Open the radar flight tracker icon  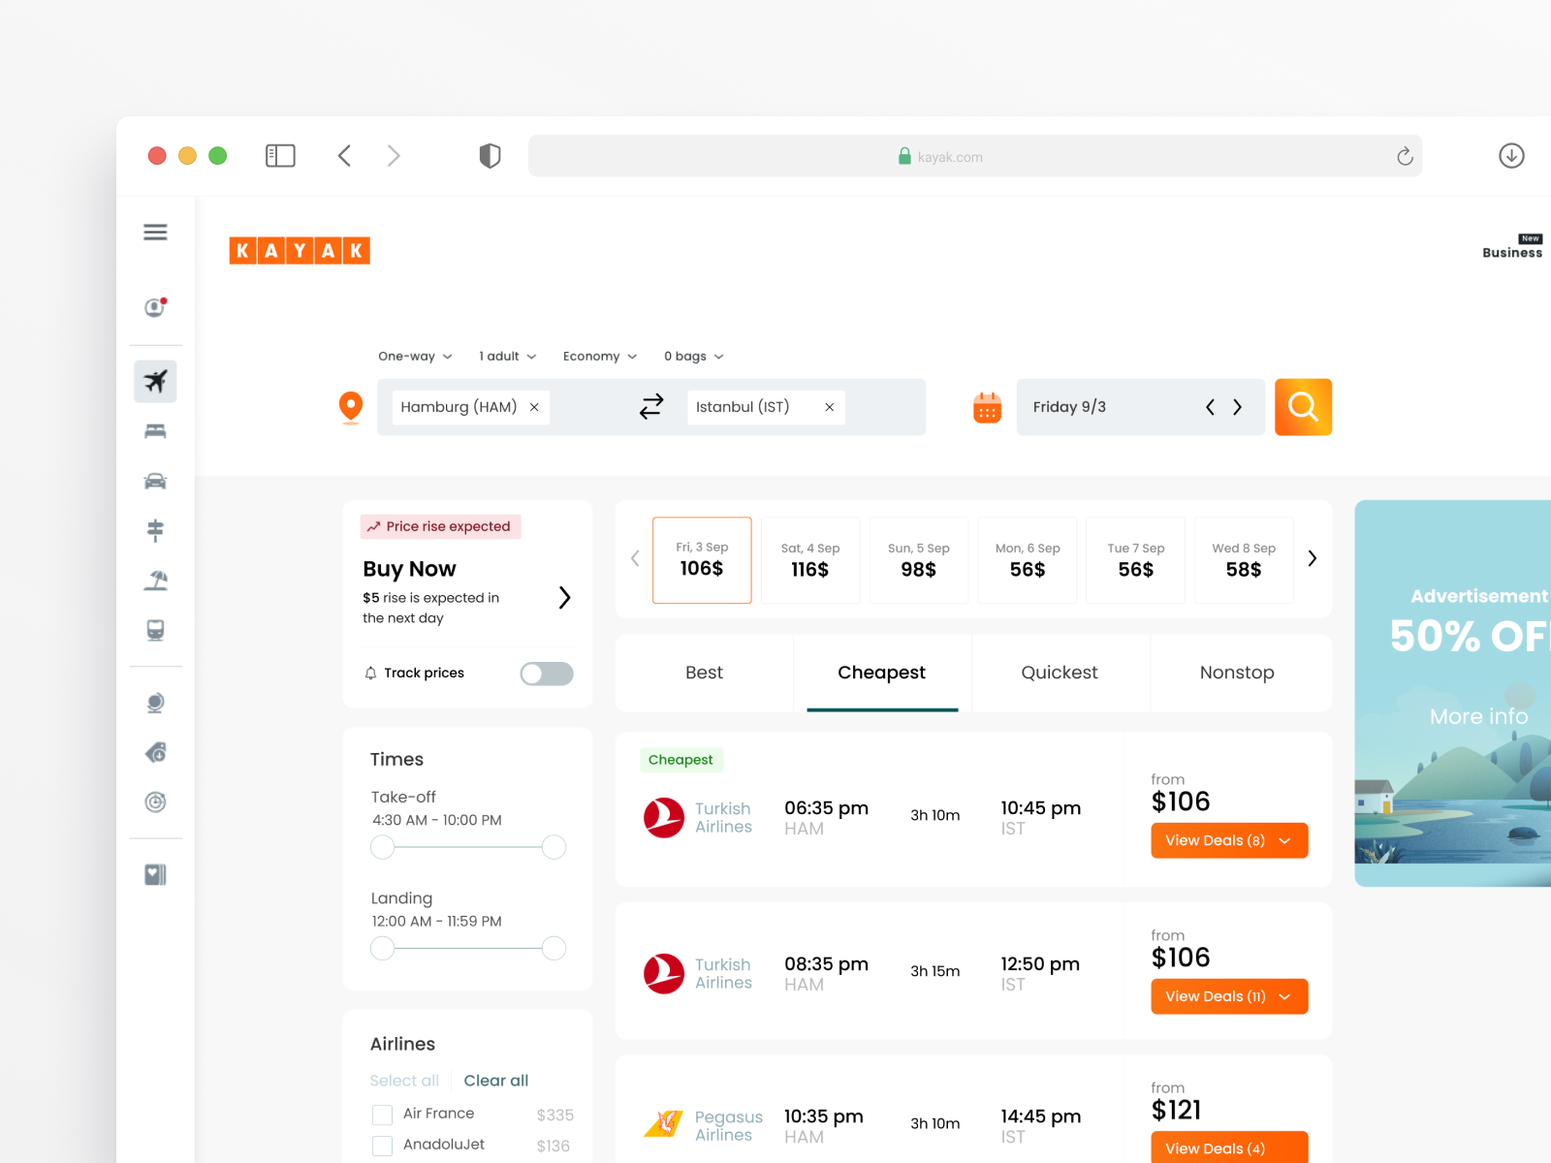tap(155, 802)
